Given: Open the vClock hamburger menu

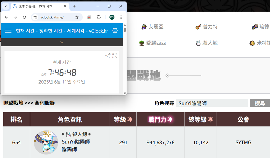Looking at the screenshot, I should (8, 31).
